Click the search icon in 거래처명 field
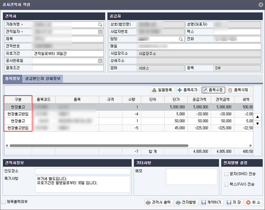 click(100, 25)
